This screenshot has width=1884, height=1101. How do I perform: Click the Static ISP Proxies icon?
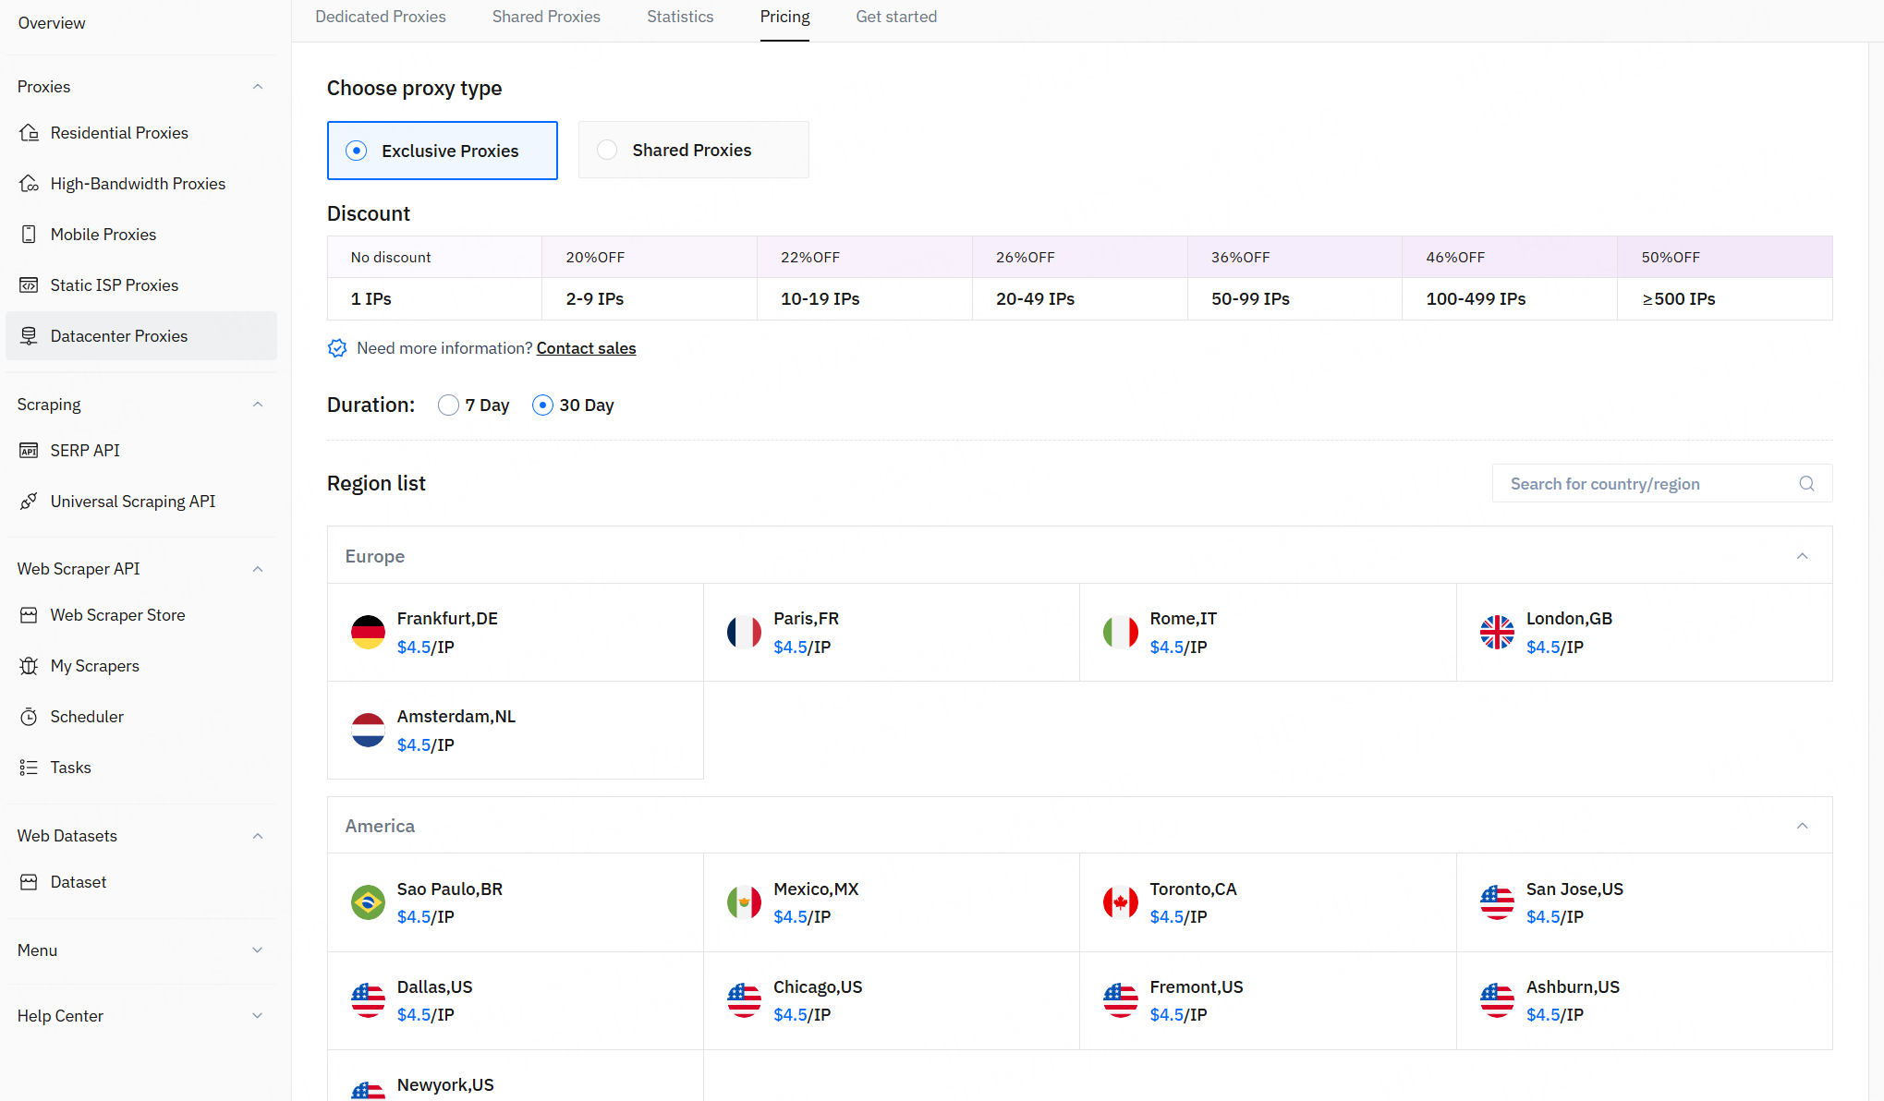pos(29,285)
